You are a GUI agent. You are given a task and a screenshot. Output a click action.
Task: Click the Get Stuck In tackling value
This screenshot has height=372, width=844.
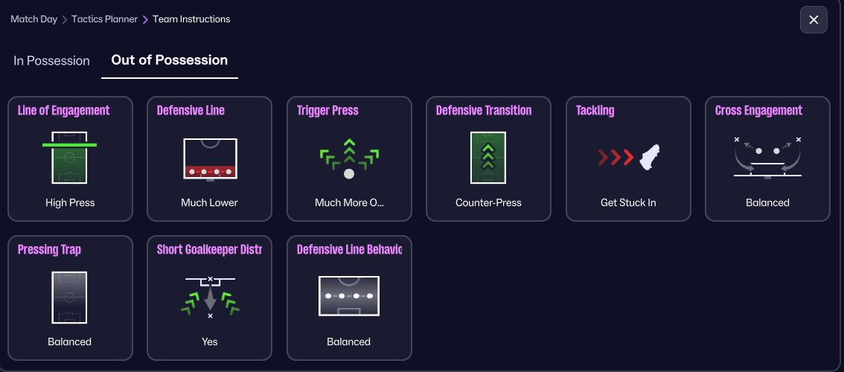tap(628, 202)
